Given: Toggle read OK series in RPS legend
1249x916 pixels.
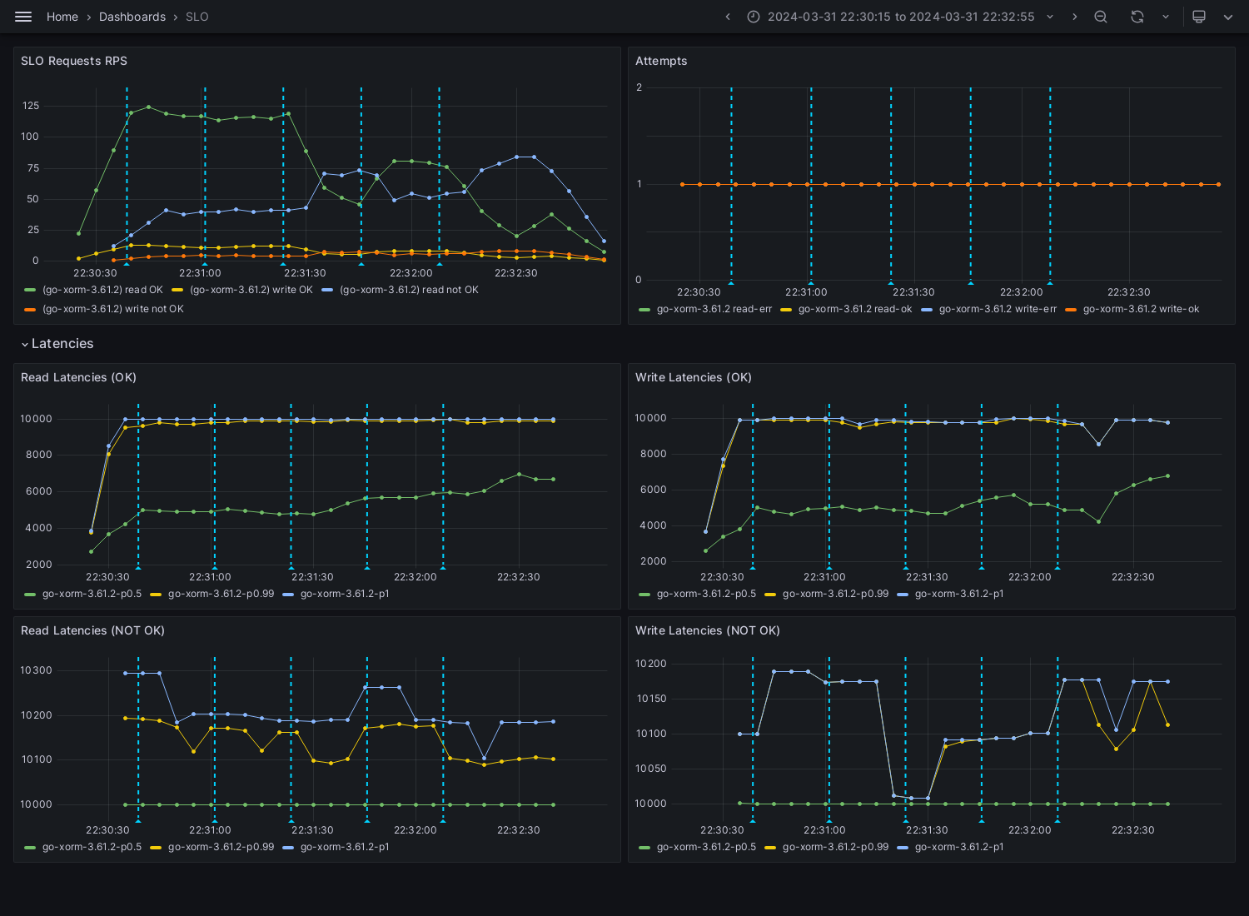Looking at the screenshot, I should (102, 290).
